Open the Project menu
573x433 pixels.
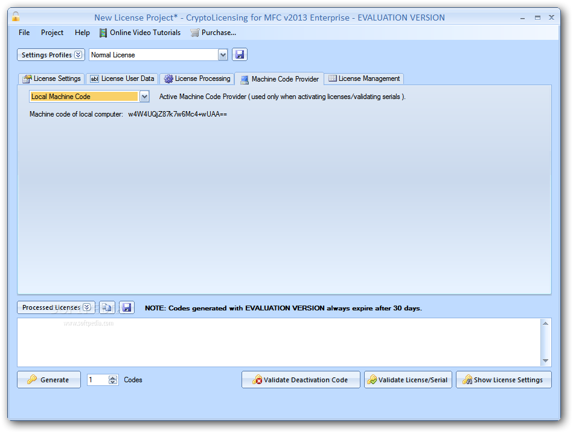[x=52, y=33]
